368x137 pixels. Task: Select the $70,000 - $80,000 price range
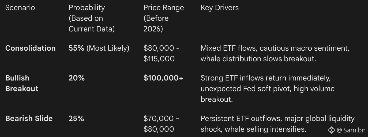click(161, 124)
